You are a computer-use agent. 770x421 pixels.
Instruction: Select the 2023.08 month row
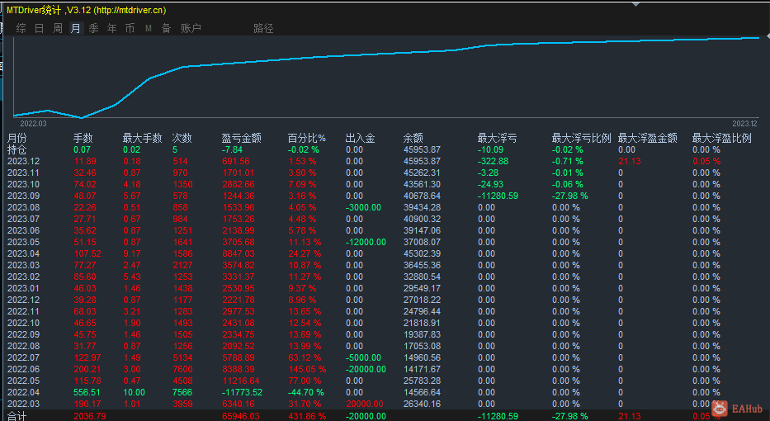388,207
